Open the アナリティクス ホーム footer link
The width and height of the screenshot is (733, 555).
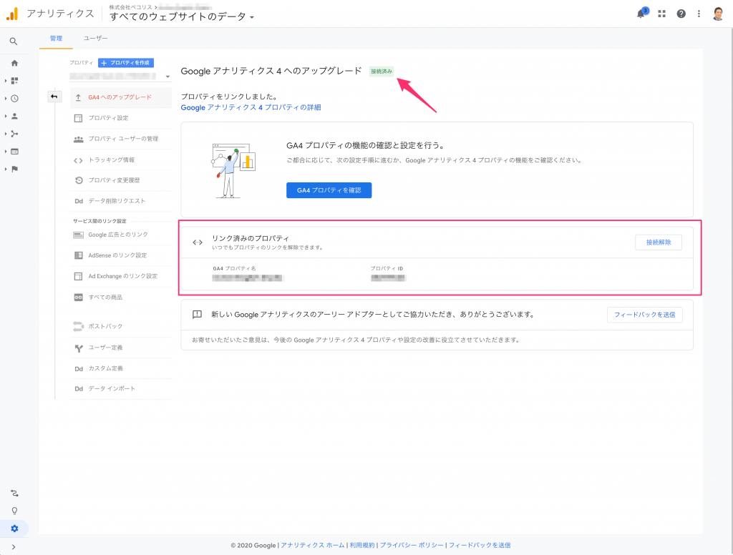313,545
